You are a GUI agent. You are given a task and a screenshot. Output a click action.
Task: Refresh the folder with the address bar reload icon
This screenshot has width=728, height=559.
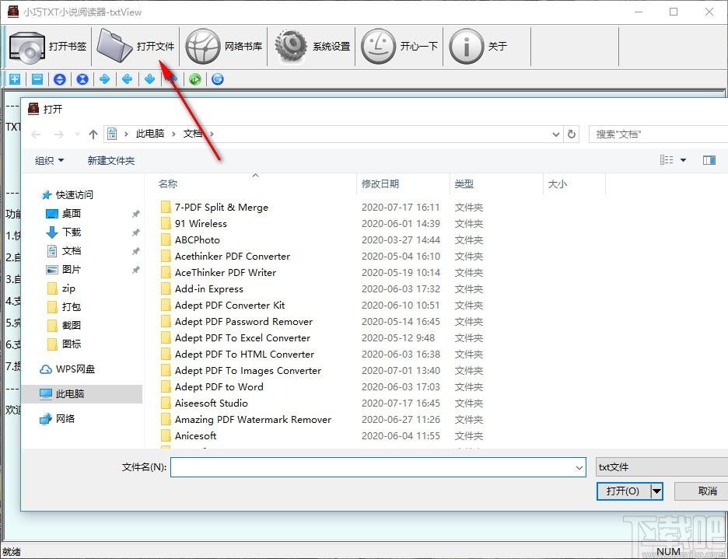coord(572,134)
